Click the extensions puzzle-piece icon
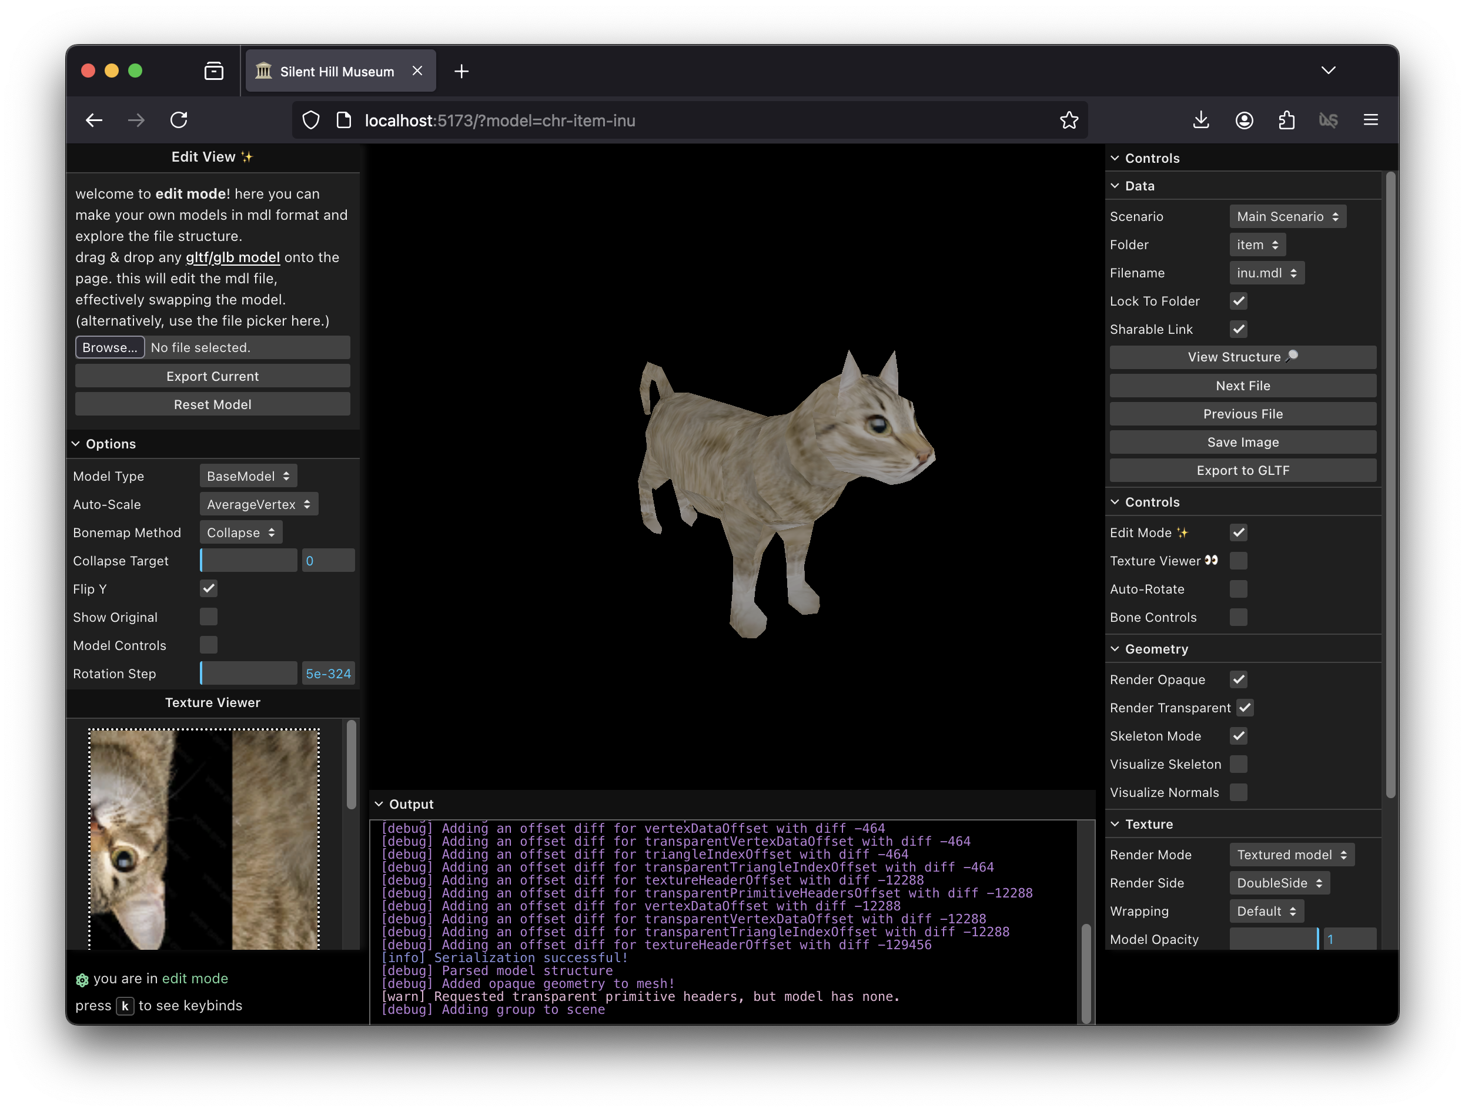The image size is (1465, 1112). click(1287, 120)
